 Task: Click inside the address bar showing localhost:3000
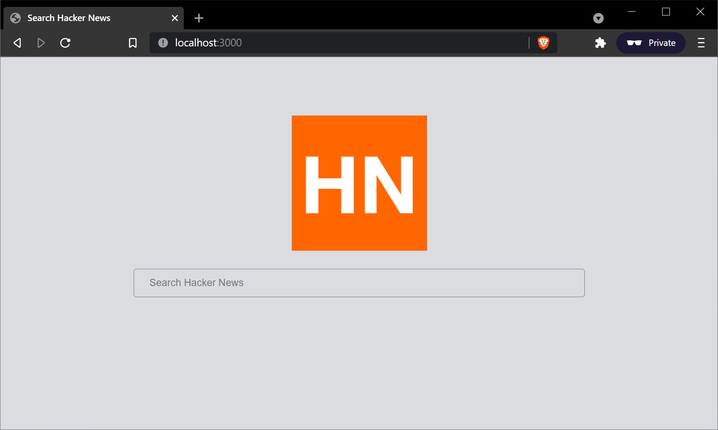coord(301,43)
